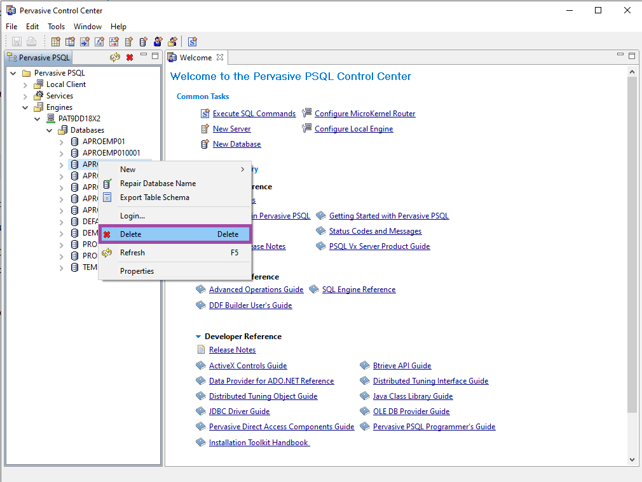Viewport: 642px width, 482px height.
Task: Open the Window menu
Action: 88,27
